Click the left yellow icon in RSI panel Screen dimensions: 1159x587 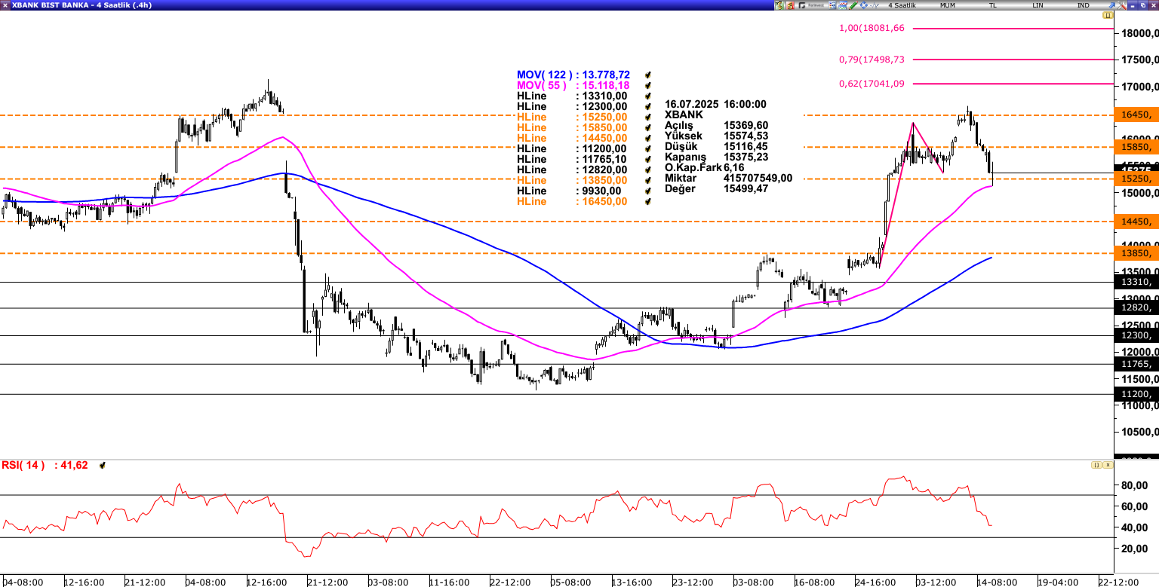1096,466
